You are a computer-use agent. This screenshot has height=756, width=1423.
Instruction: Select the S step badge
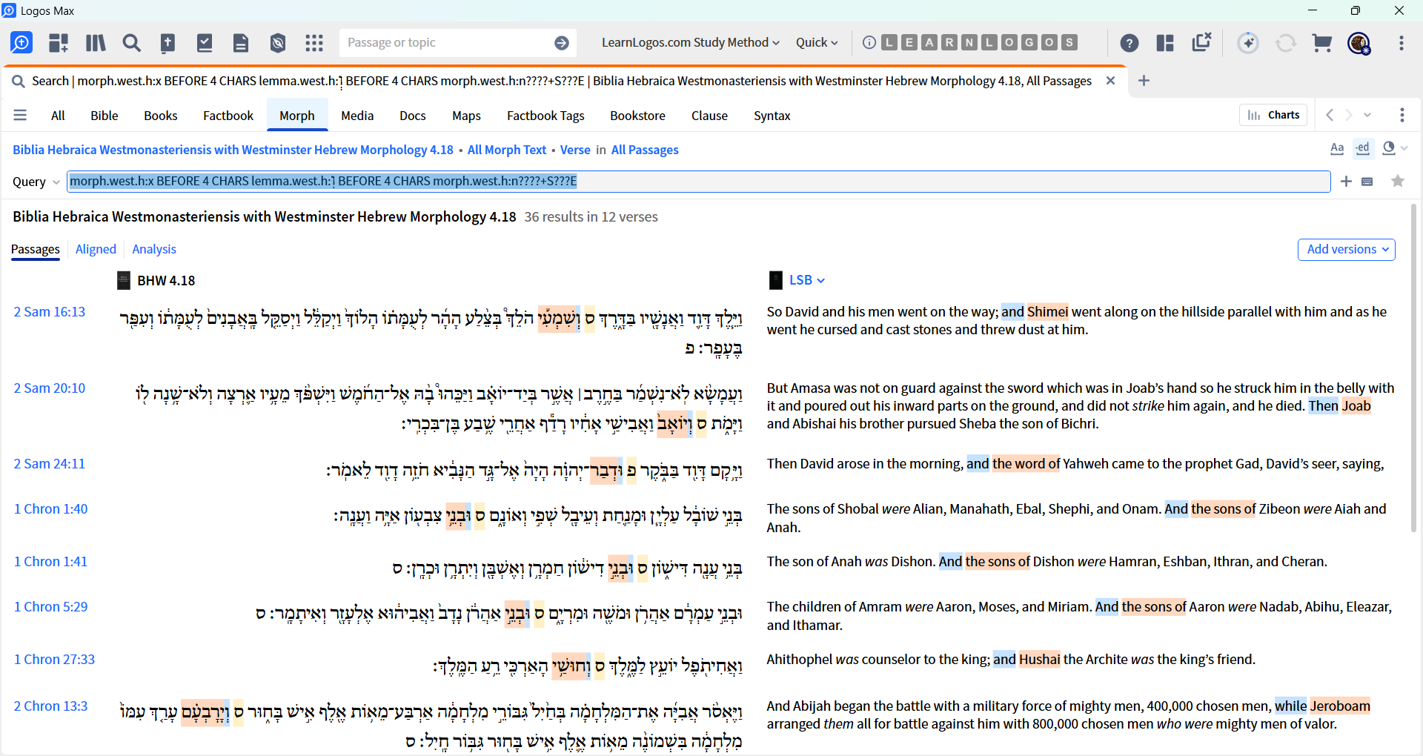pyautogui.click(x=1069, y=42)
